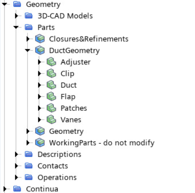The width and height of the screenshot is (195, 193).
Task: Click the WorkingParts composite part icon
Action: click(x=40, y=143)
